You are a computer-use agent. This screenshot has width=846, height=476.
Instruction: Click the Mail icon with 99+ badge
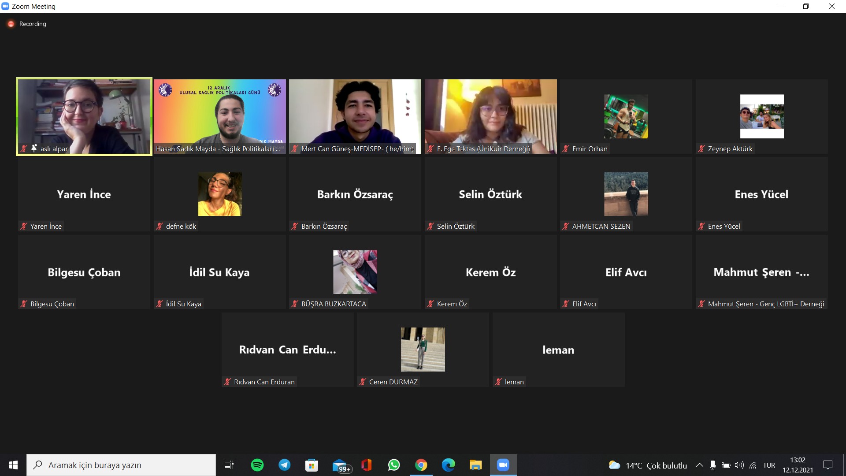[x=340, y=465]
